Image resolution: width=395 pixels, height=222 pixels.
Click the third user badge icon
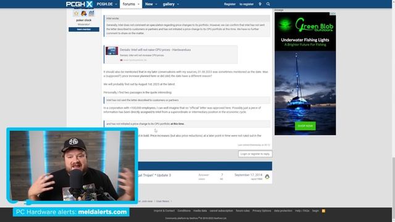(x=91, y=13)
